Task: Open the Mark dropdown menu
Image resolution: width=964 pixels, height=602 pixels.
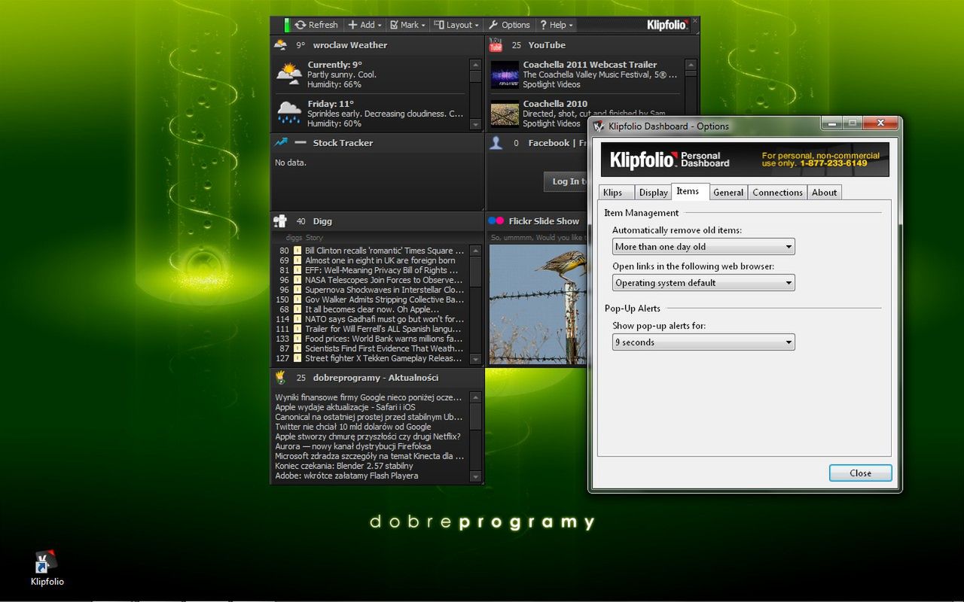Action: (x=407, y=25)
